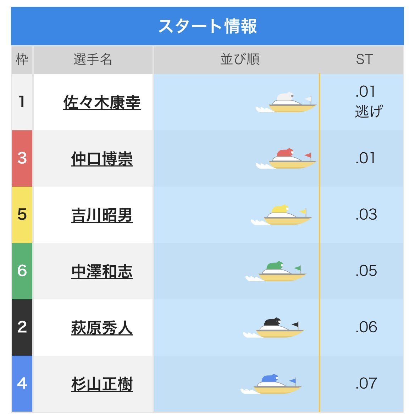The height and width of the screenshot is (418, 415).
Task: Click the green boat icon for 中澤和志
Action: click(276, 271)
